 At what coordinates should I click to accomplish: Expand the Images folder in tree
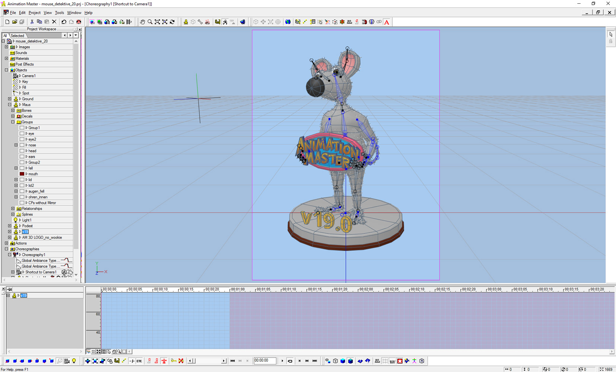(x=6, y=47)
